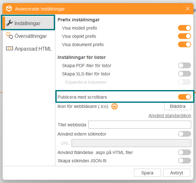Enable Skapa sökindex JSON-fil
196x183 pixels.
tap(185, 161)
